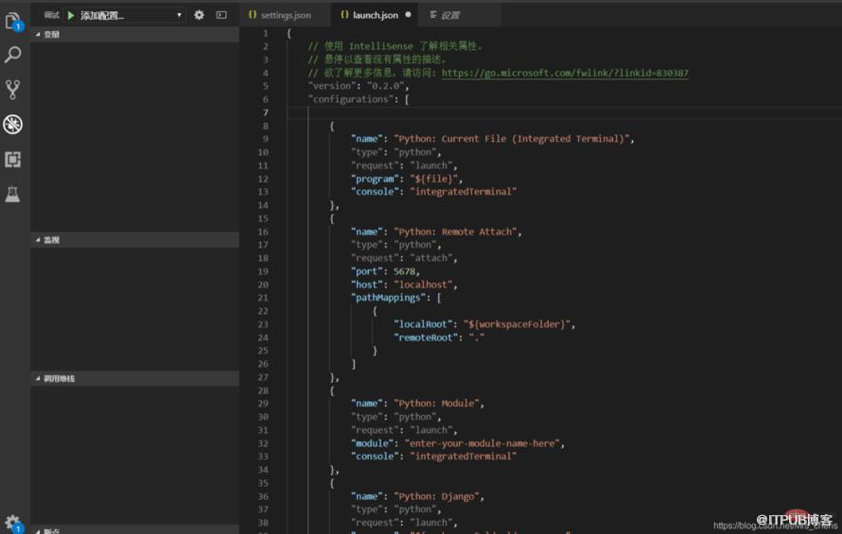Collapse the 监视 watch section

[134, 240]
